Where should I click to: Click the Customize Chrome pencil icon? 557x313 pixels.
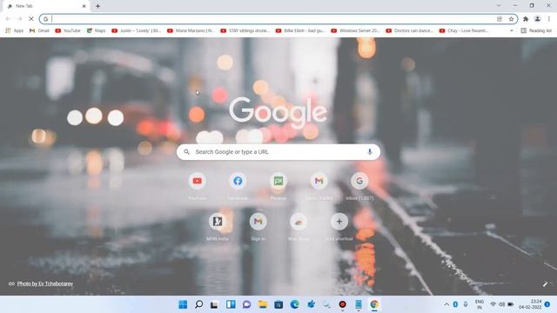tap(546, 284)
